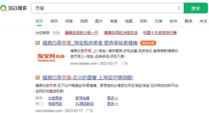
Task: Open the 3C精品数码 sublink
Action: pos(85,104)
